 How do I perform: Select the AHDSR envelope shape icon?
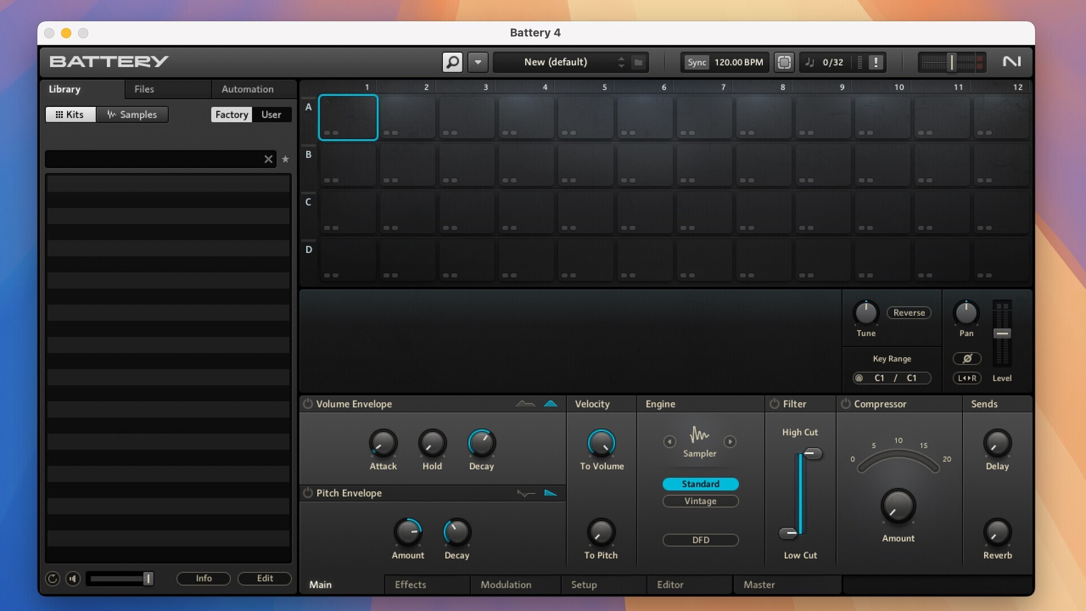[525, 404]
